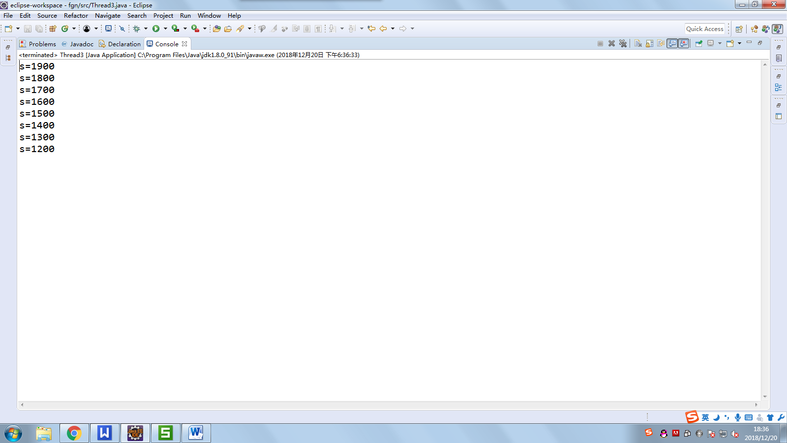Toggle Sogou English/Chinese input mode
Screen dimensions: 787x443
coord(705,417)
